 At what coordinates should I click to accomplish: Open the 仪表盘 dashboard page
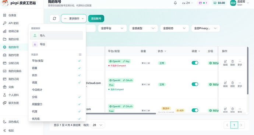click(10, 15)
